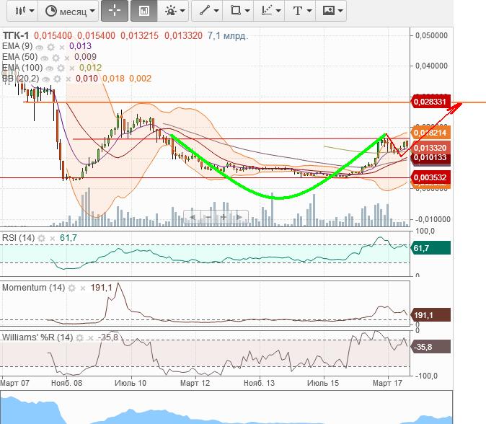
Task: Click the Нояб. 13 date axis label
Action: click(x=259, y=383)
